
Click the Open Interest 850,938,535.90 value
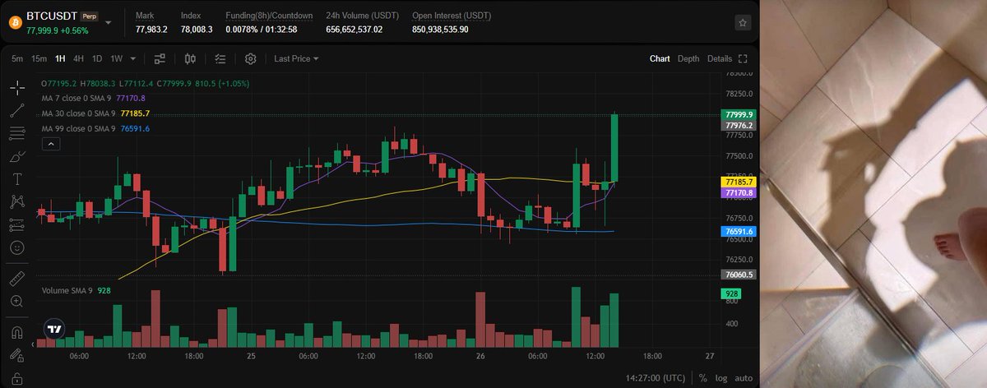[440, 30]
